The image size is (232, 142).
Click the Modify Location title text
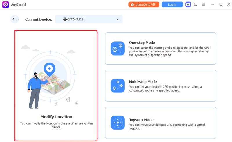tap(56, 117)
